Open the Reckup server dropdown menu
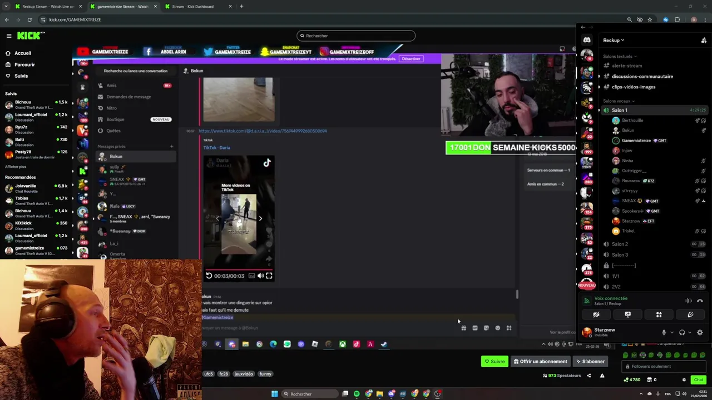This screenshot has height=400, width=712. [614, 40]
